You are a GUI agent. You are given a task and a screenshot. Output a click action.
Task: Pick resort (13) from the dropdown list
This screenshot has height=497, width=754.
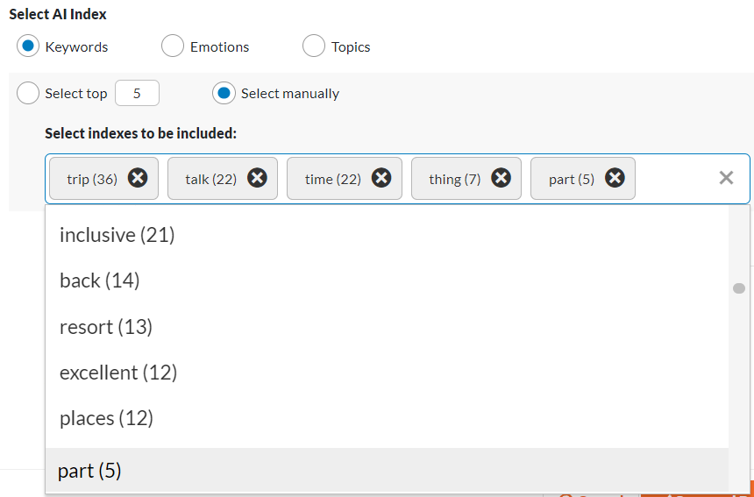pyautogui.click(x=388, y=327)
